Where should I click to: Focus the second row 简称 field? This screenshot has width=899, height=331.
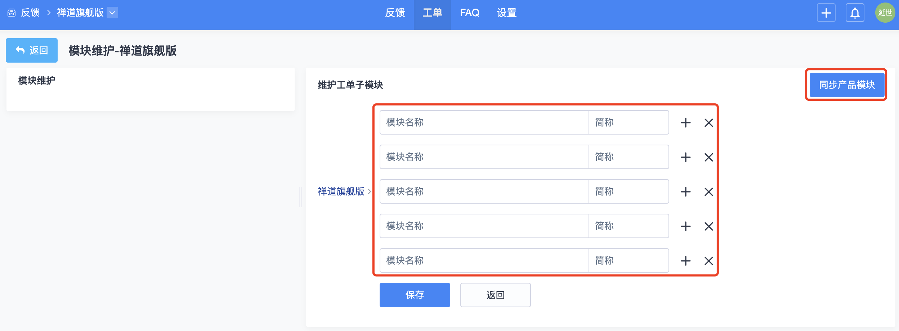(x=629, y=157)
